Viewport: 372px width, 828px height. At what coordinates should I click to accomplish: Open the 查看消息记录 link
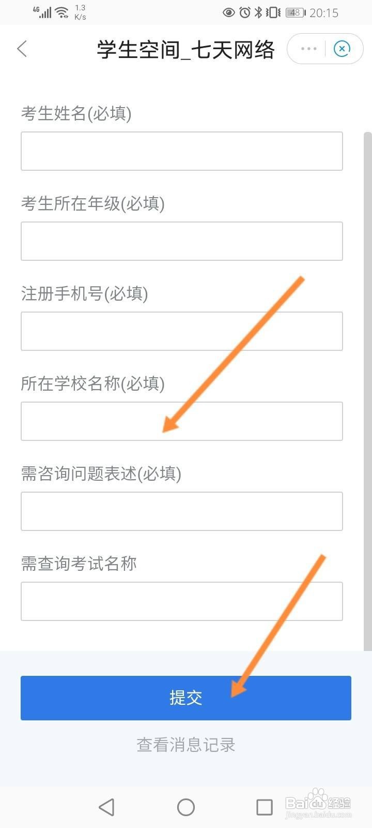point(186,745)
